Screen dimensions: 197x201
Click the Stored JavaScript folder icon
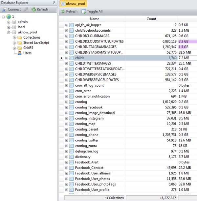pos(20,43)
